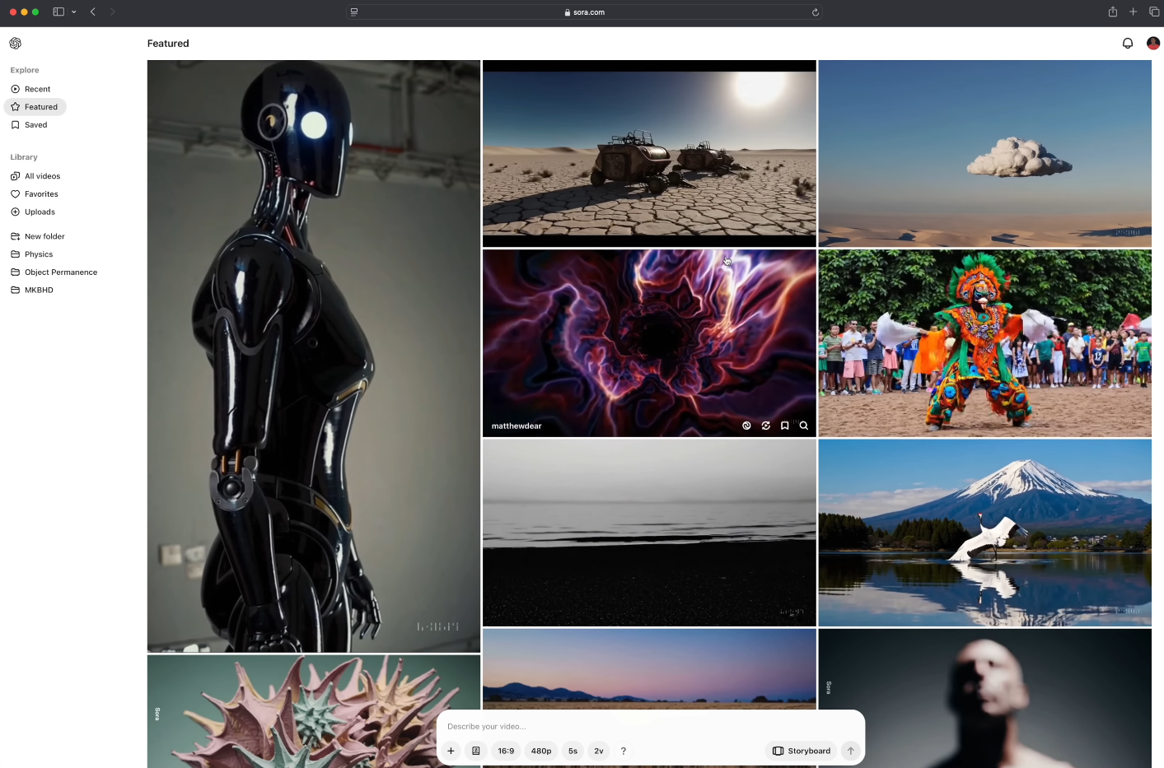The width and height of the screenshot is (1164, 768).
Task: Click the magnifier icon on the matthewdear video
Action: [x=803, y=426]
